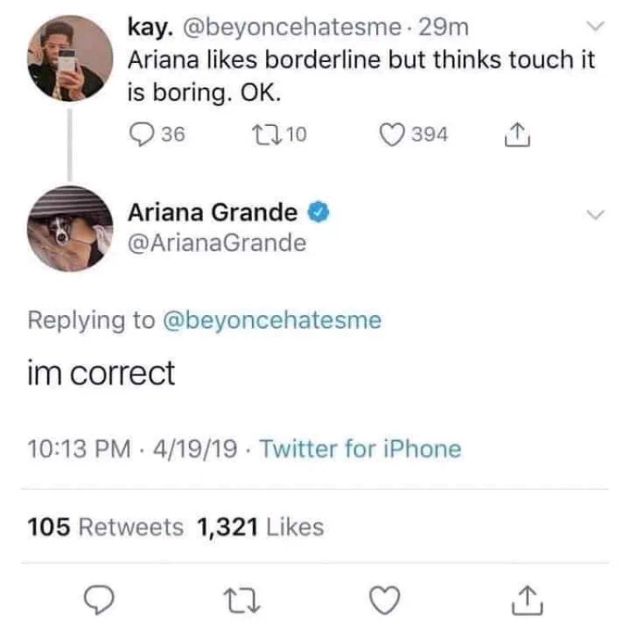Open the @ArianaGrande handle
The width and height of the screenshot is (630, 630).
pos(217,243)
